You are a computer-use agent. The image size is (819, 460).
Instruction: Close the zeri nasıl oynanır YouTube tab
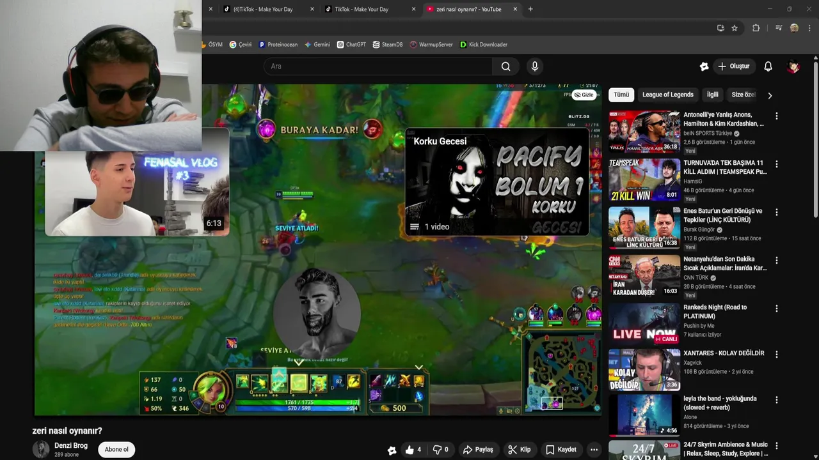tap(515, 9)
